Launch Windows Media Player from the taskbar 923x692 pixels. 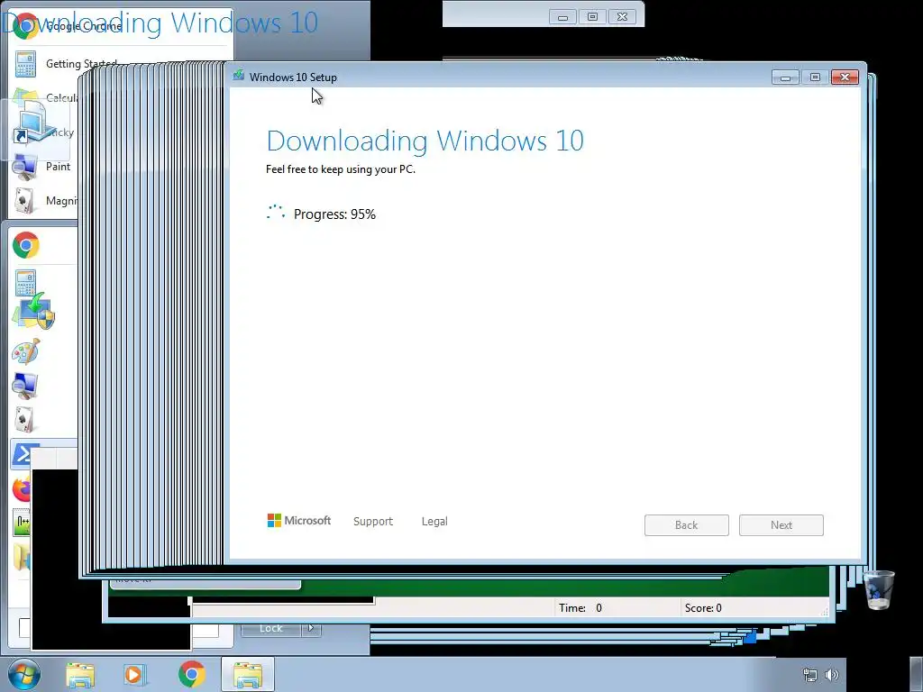(135, 675)
